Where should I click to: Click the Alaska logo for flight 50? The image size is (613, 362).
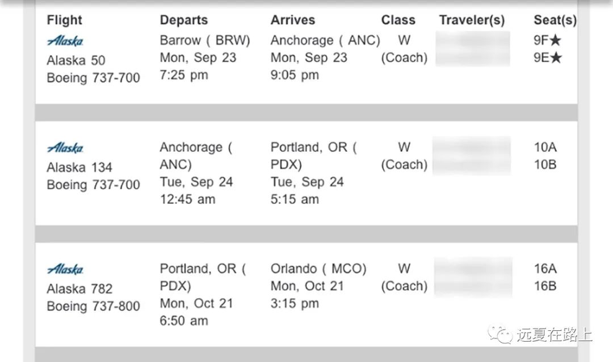pyautogui.click(x=65, y=41)
